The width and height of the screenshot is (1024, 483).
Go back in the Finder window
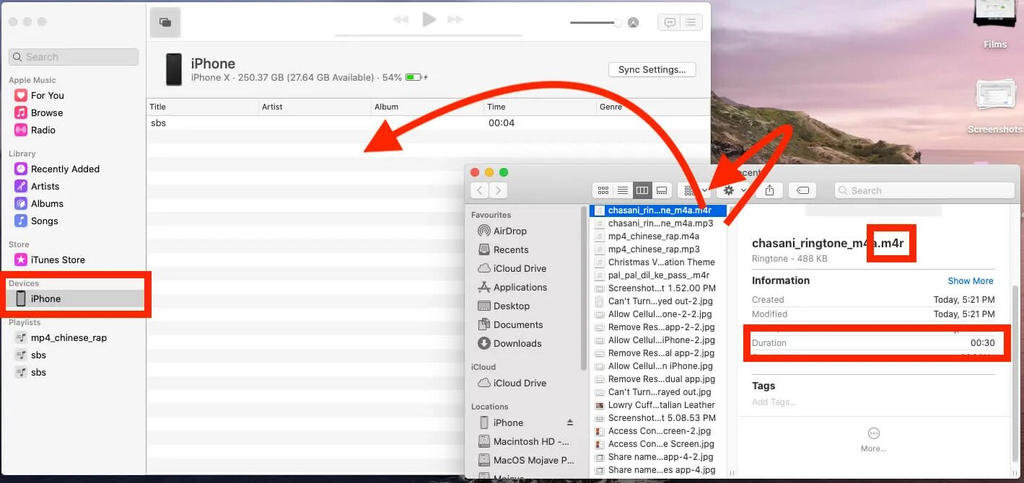(480, 190)
